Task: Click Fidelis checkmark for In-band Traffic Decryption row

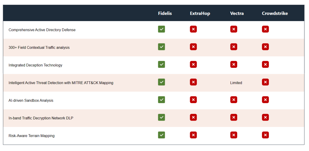Action: pos(161,118)
